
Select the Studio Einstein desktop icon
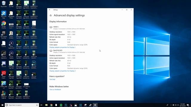pyautogui.click(x=11, y=35)
